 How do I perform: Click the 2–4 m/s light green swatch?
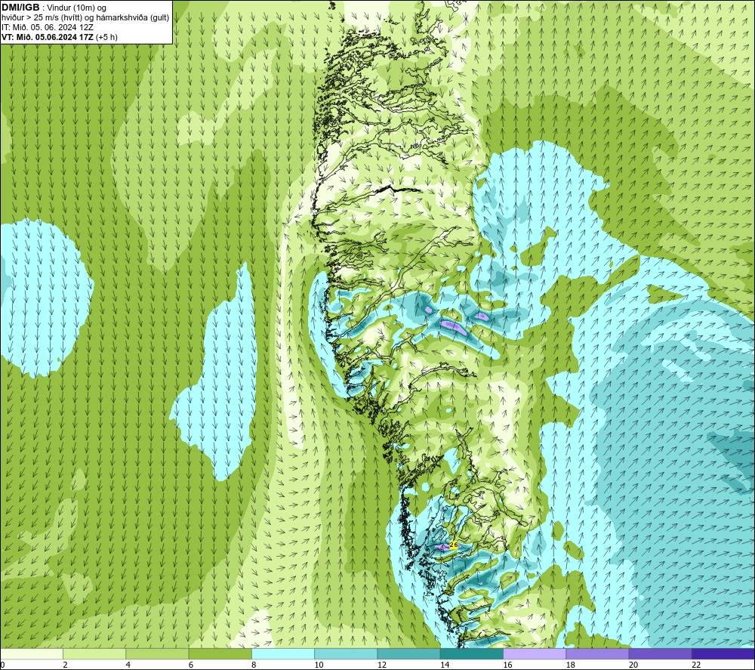[94, 653]
